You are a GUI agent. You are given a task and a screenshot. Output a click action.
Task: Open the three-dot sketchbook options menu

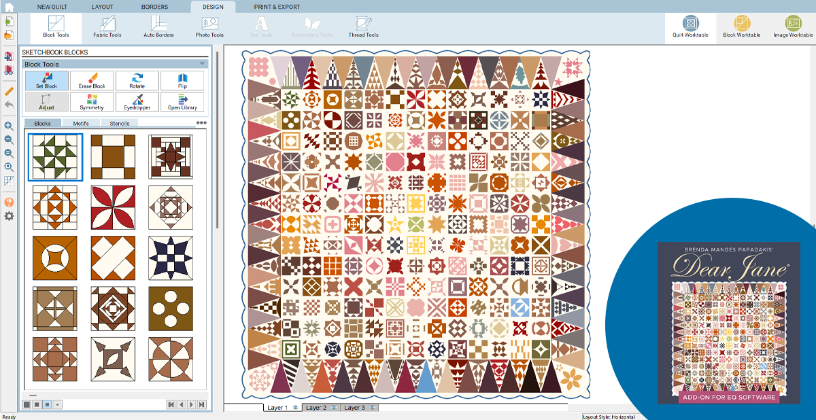pyautogui.click(x=201, y=123)
